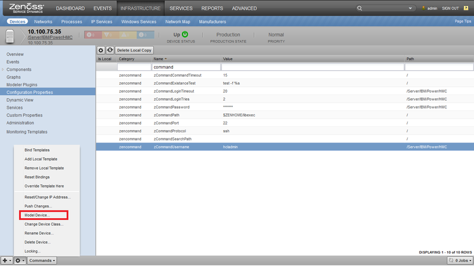This screenshot has width=474, height=266.
Task: Click the error events orange rainbow segment
Action: point(110,35)
